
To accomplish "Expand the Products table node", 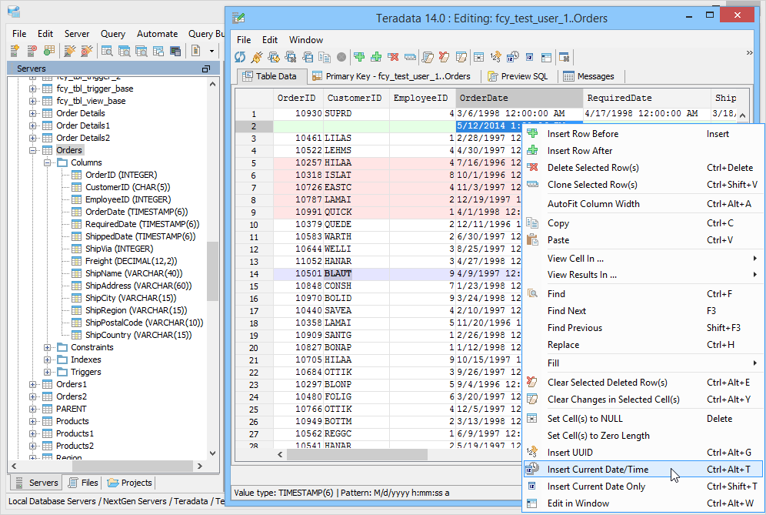I will [32, 421].
